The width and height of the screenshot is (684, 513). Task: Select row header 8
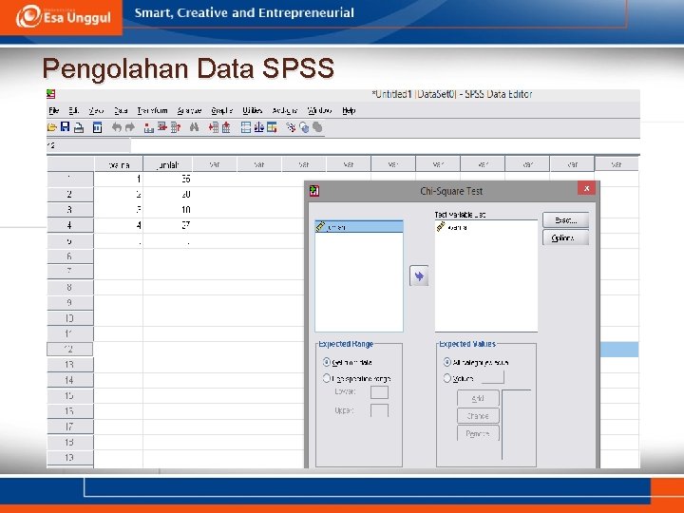coord(69,288)
